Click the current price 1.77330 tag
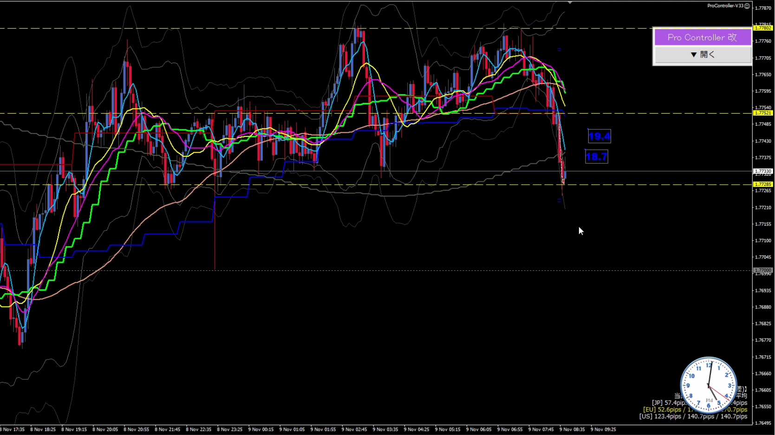The image size is (775, 435). tap(762, 171)
